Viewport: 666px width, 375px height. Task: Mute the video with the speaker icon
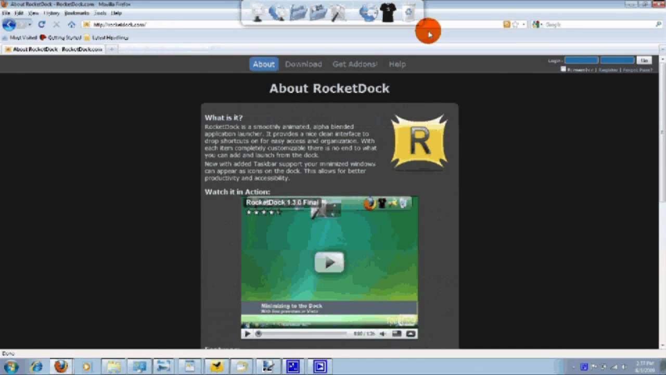[x=383, y=334]
